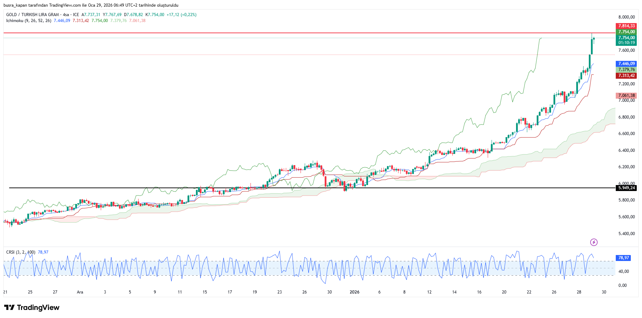Click the blue 7.446,09 axis price label
Viewport: 642px width, 318px height.
[626, 64]
